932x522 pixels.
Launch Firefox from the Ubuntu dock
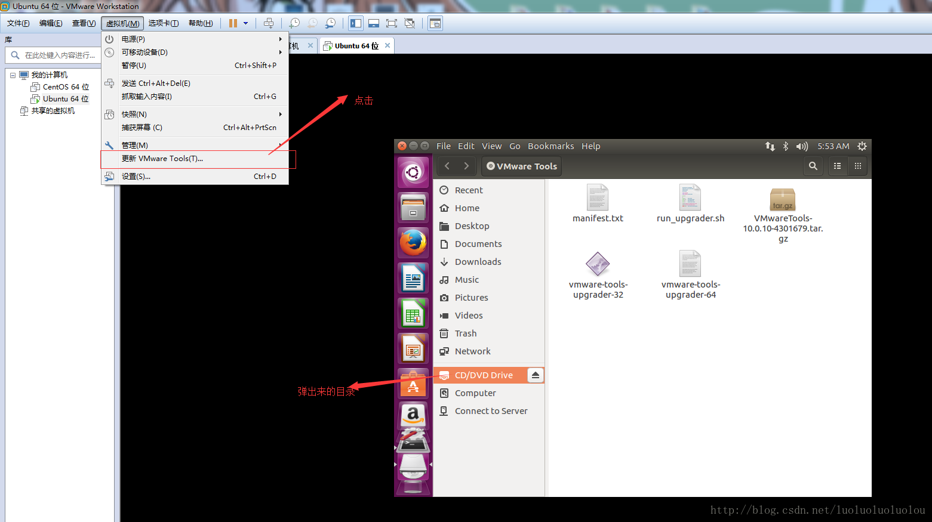coord(413,243)
